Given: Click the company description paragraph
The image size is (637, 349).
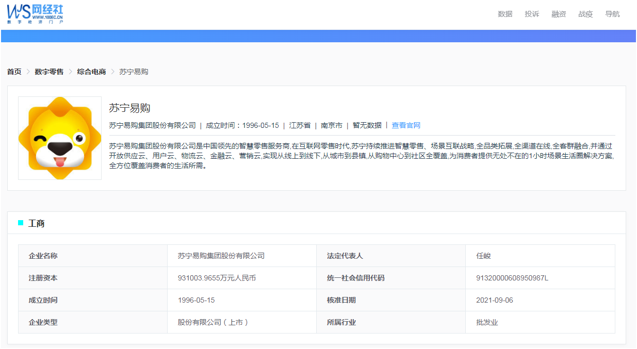Looking at the screenshot, I should click(x=362, y=156).
